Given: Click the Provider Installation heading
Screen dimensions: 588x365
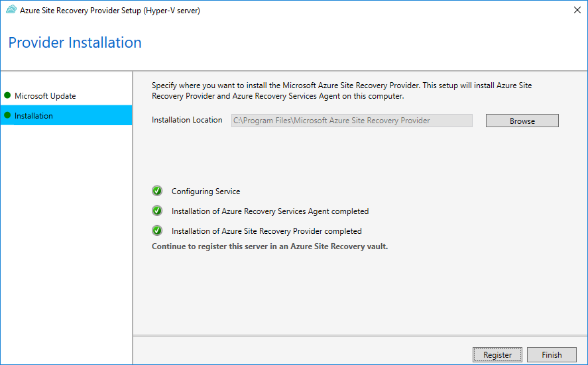Looking at the screenshot, I should (75, 42).
